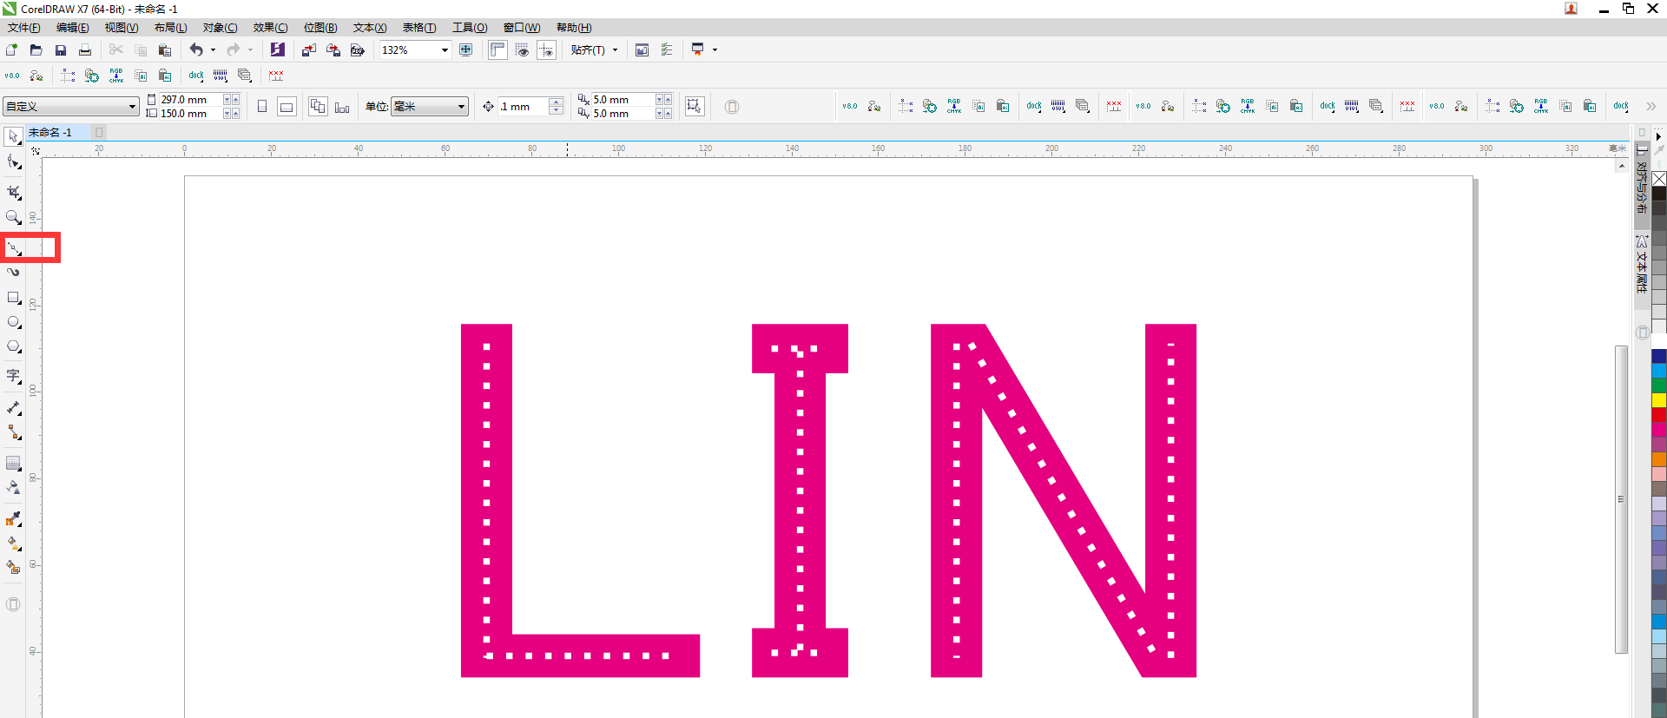Open the 效果(C) menu
This screenshot has width=1667, height=718.
coord(270,28)
